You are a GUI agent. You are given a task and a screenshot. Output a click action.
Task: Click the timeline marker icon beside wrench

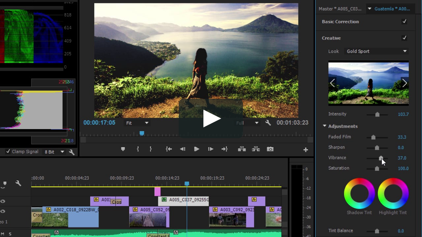[5, 184]
